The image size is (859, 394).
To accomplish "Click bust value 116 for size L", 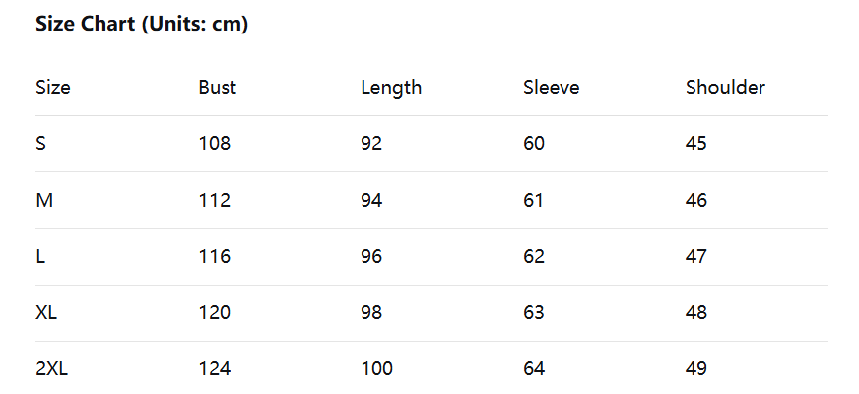I will point(214,257).
